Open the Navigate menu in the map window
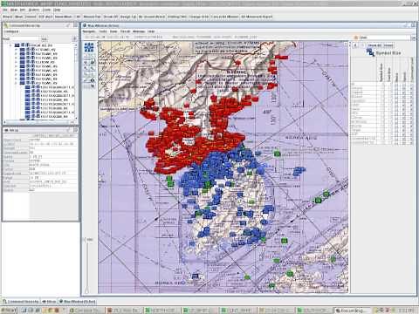Screen dimensions: 419x314 click(x=89, y=31)
